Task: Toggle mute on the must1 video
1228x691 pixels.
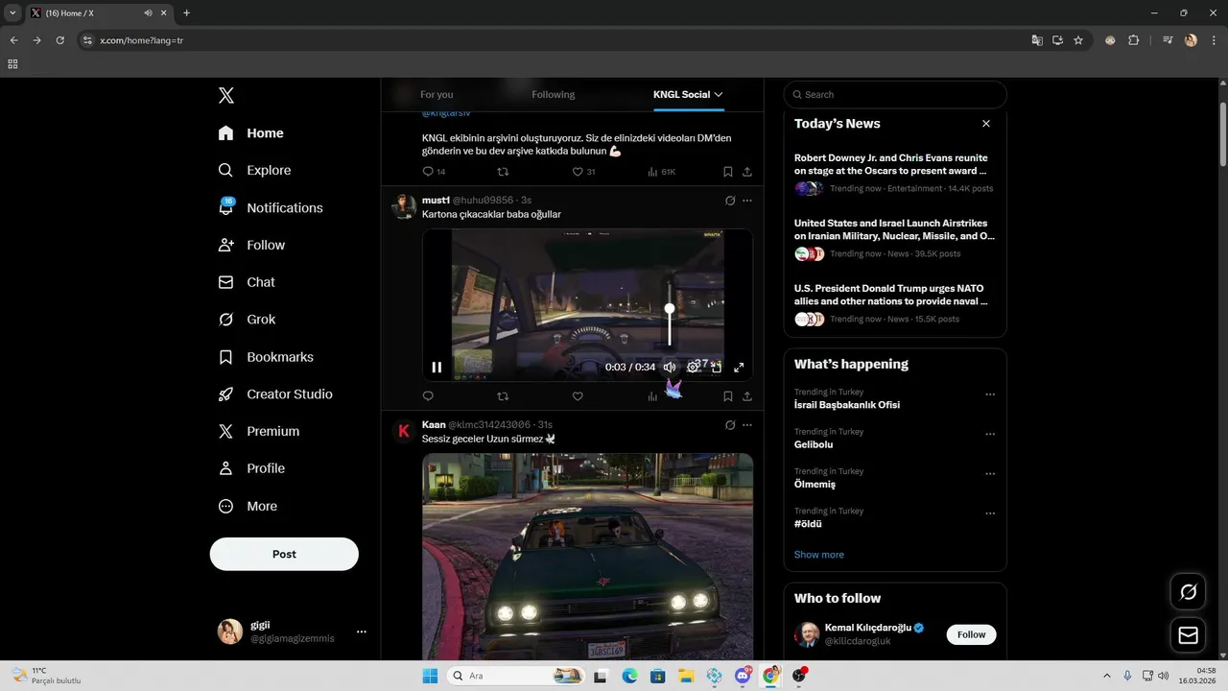Action: (x=670, y=367)
